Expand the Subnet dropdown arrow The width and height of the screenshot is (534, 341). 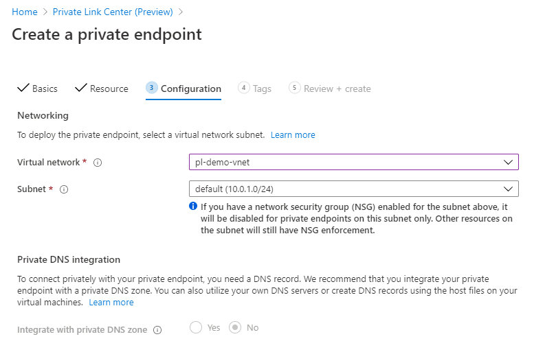point(508,189)
